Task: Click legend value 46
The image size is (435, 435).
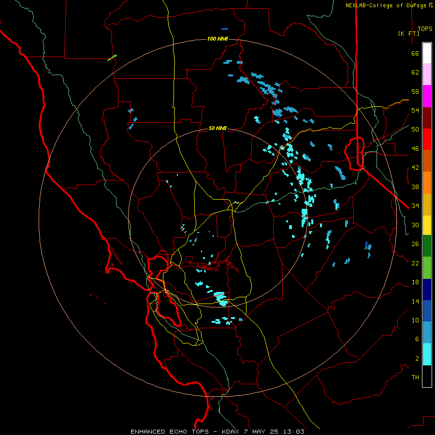Action: (415, 149)
